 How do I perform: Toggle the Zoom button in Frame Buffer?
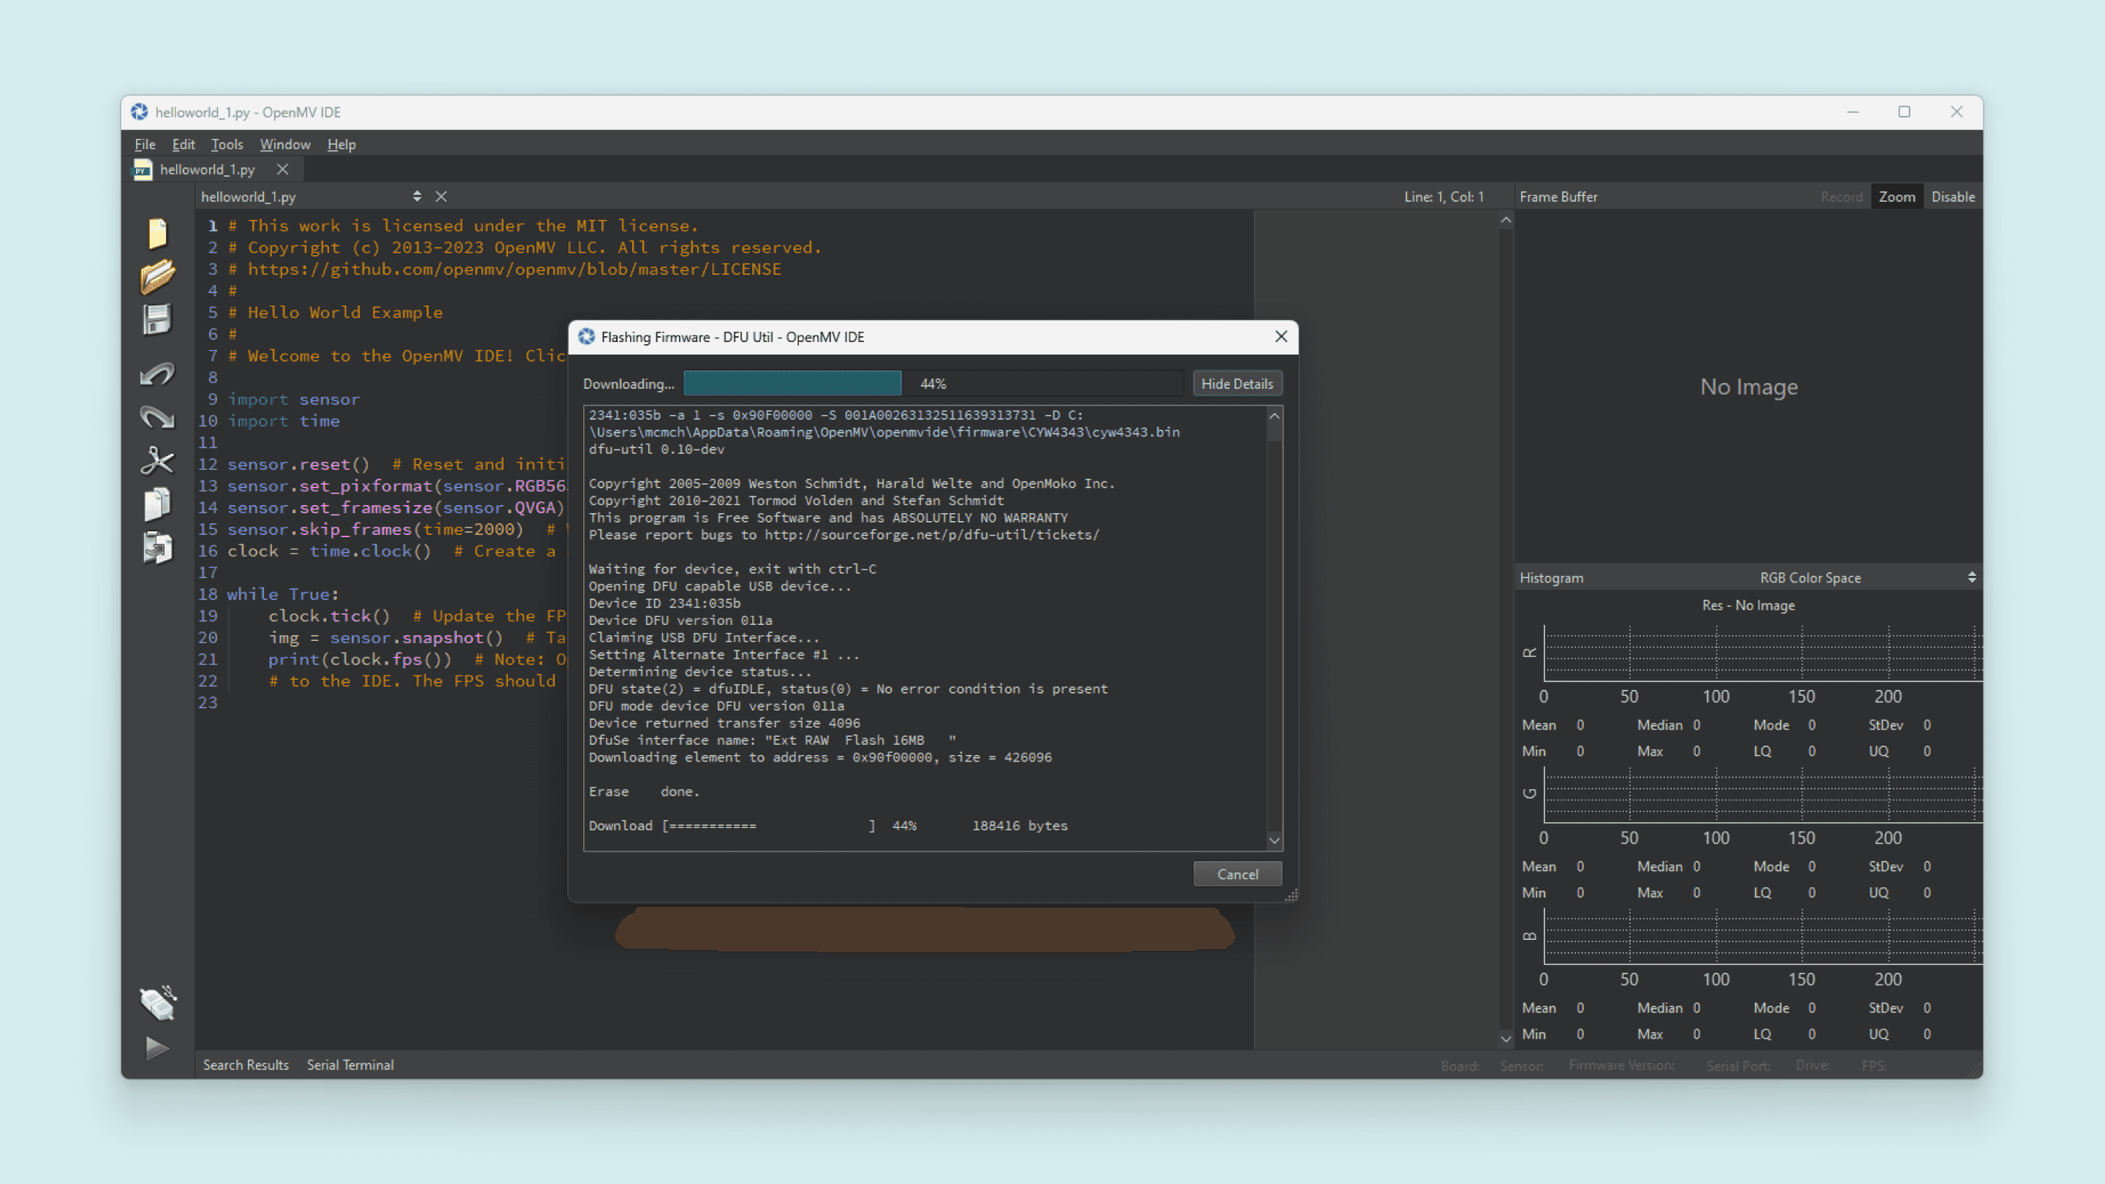click(x=1896, y=197)
